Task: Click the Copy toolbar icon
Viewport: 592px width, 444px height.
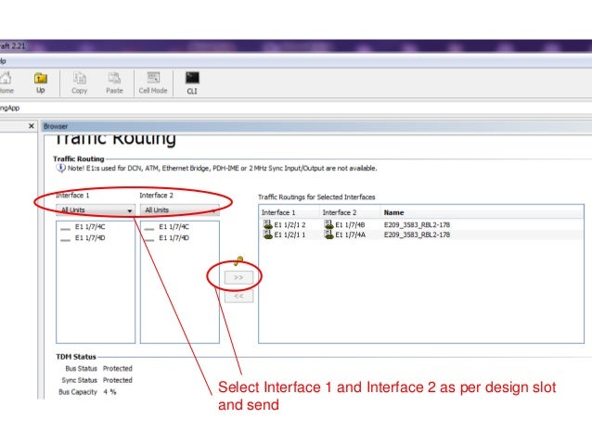Action: tap(79, 82)
